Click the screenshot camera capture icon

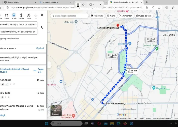pyautogui.click(x=78, y=5)
